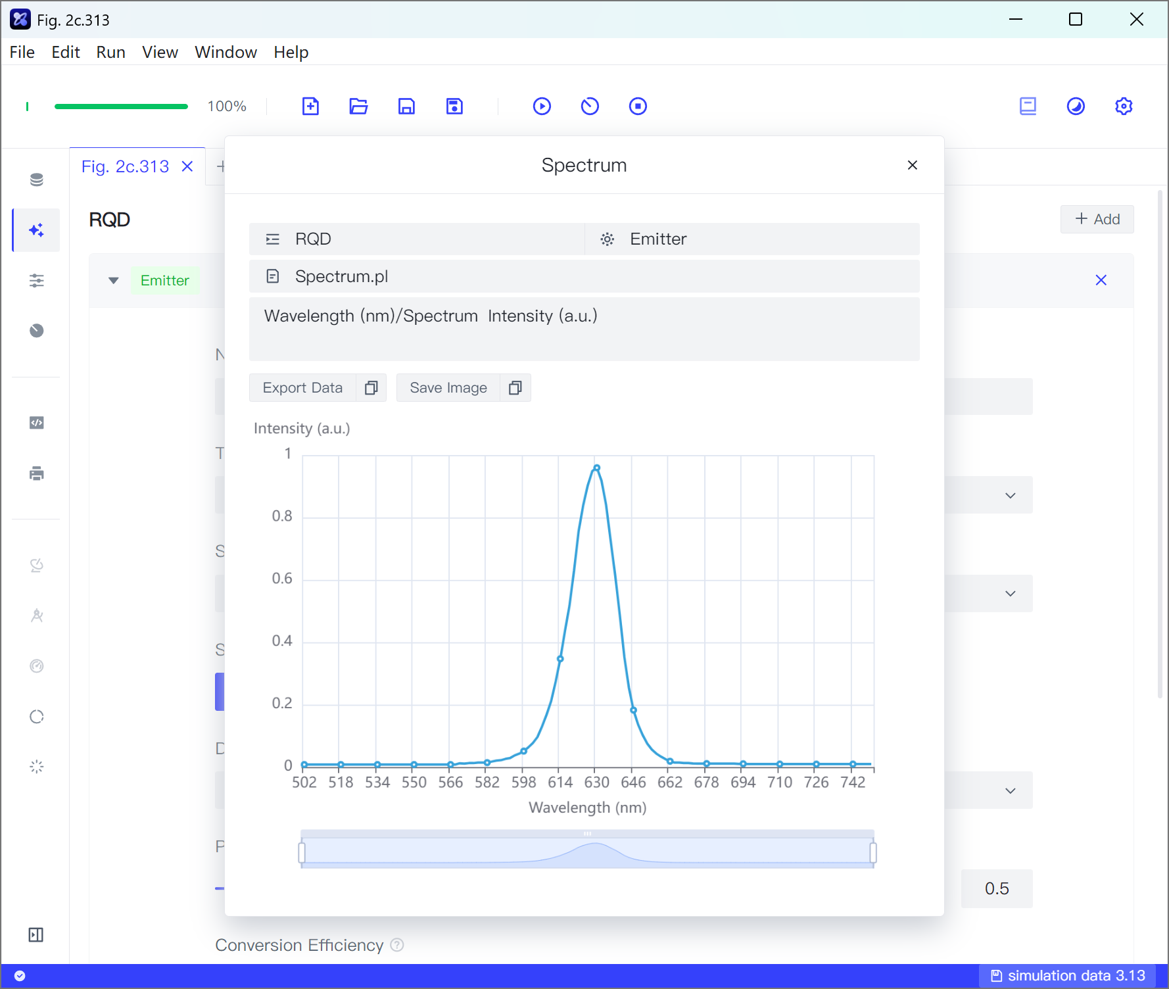Click the progress bar at 100%
This screenshot has width=1169, height=989.
point(121,106)
